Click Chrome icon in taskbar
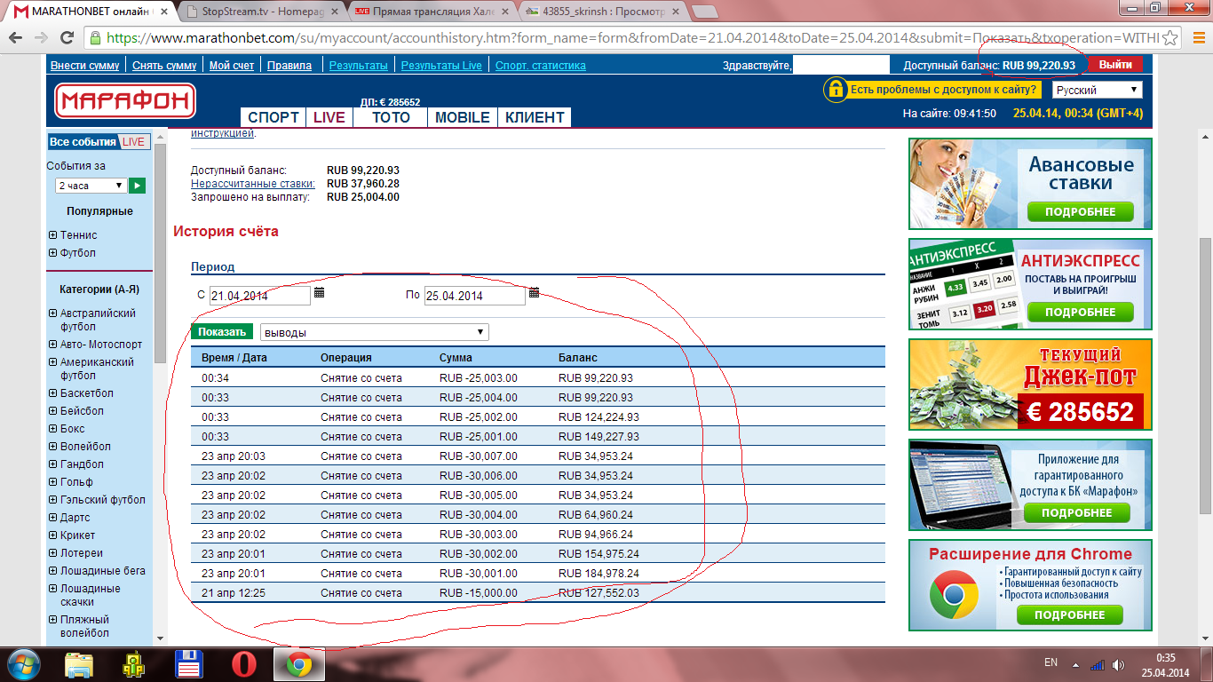This screenshot has height=682, width=1213. [298, 664]
